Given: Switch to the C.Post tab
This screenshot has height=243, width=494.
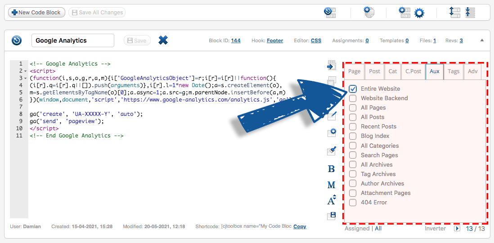Looking at the screenshot, I should point(413,71).
